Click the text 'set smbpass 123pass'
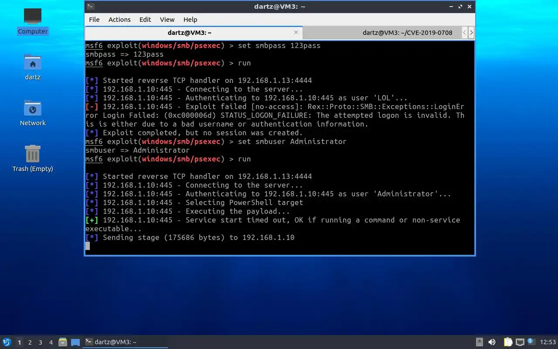The width and height of the screenshot is (558, 349). [279, 46]
